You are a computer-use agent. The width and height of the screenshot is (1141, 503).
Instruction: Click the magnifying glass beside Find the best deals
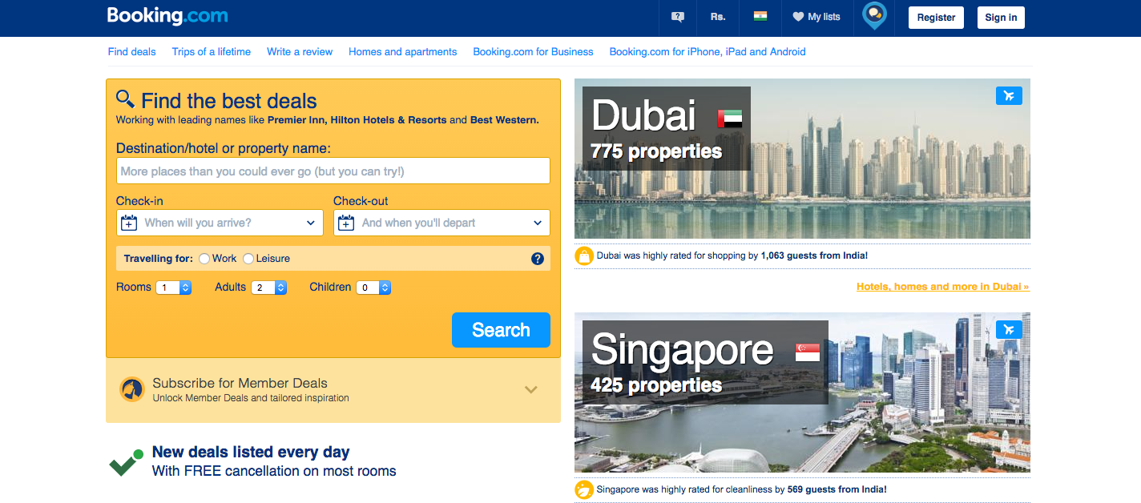[125, 99]
